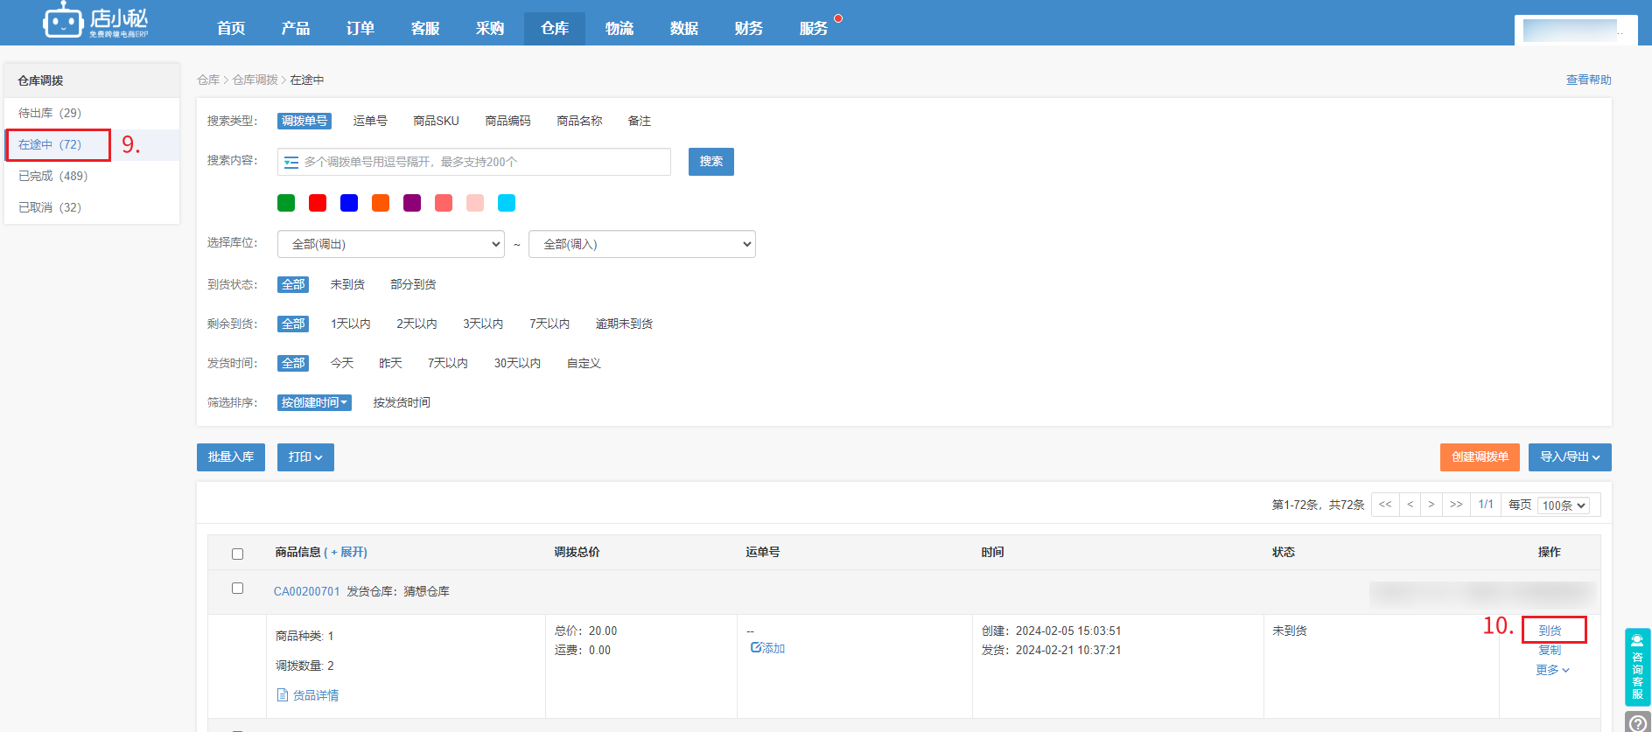Open the 全部(调出) warehouse dropdown
Screen dimensions: 1652x732
tap(391, 244)
